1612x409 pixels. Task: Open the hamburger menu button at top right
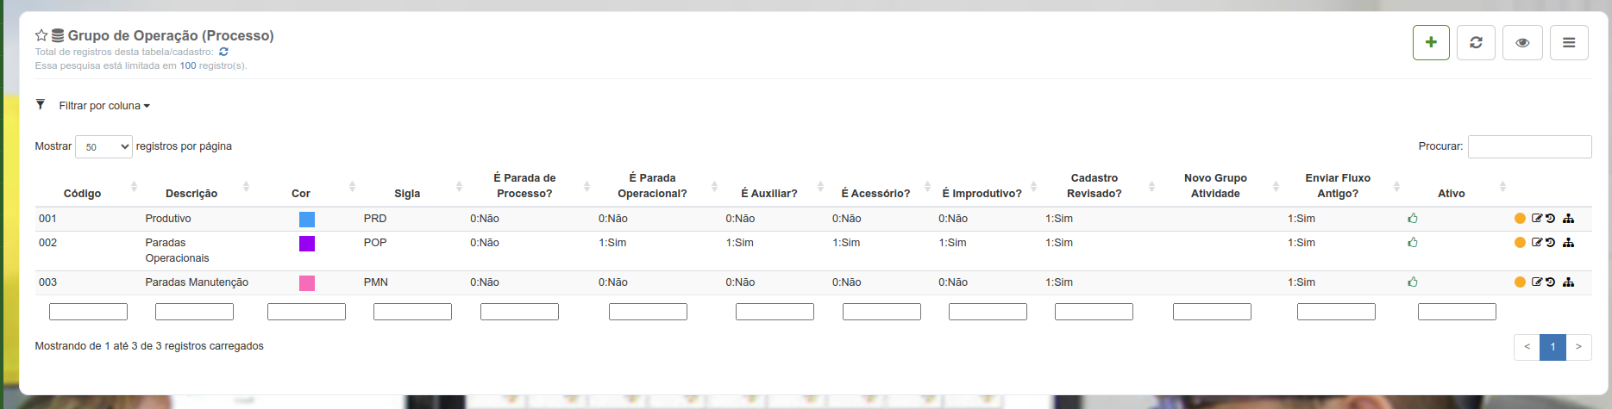pyautogui.click(x=1569, y=43)
